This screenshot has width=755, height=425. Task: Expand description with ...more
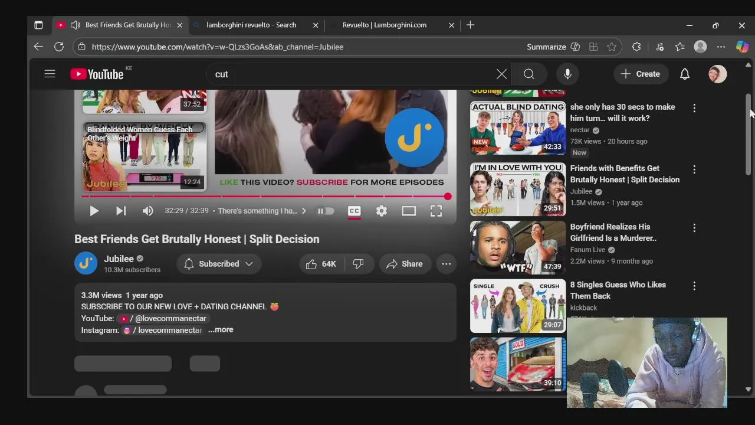[221, 330]
